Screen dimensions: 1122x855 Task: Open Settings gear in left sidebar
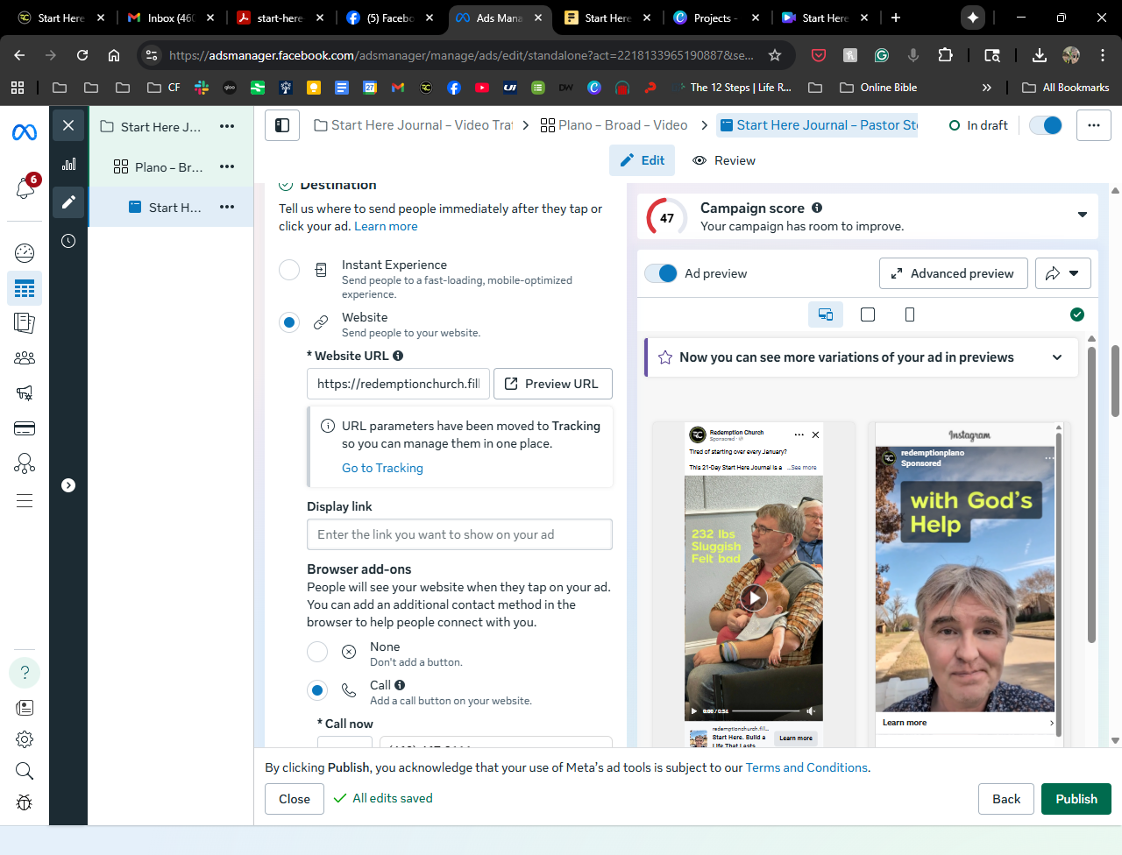pos(25,739)
